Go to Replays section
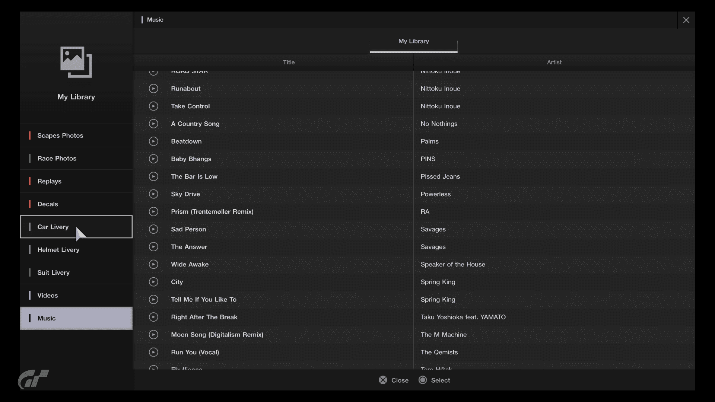The image size is (715, 402). pyautogui.click(x=76, y=181)
